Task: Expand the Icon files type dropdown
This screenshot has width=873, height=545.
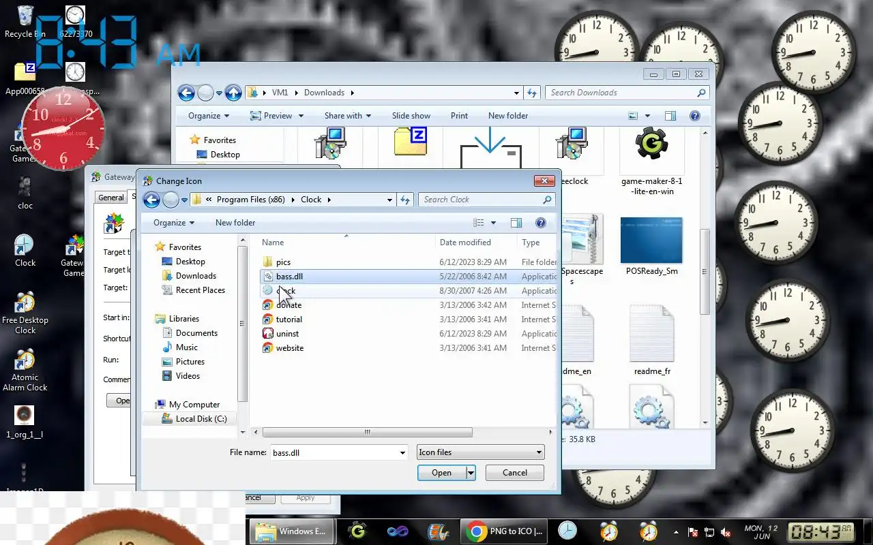Action: [539, 452]
